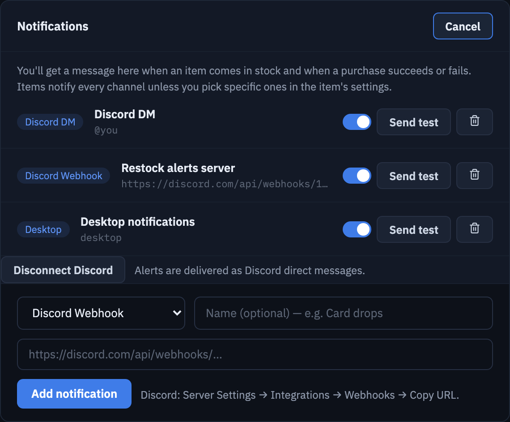The width and height of the screenshot is (510, 422).
Task: Click the Discord Webhook type badge
Action: point(64,176)
